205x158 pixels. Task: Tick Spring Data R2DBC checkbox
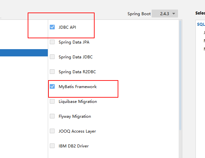[52, 72]
